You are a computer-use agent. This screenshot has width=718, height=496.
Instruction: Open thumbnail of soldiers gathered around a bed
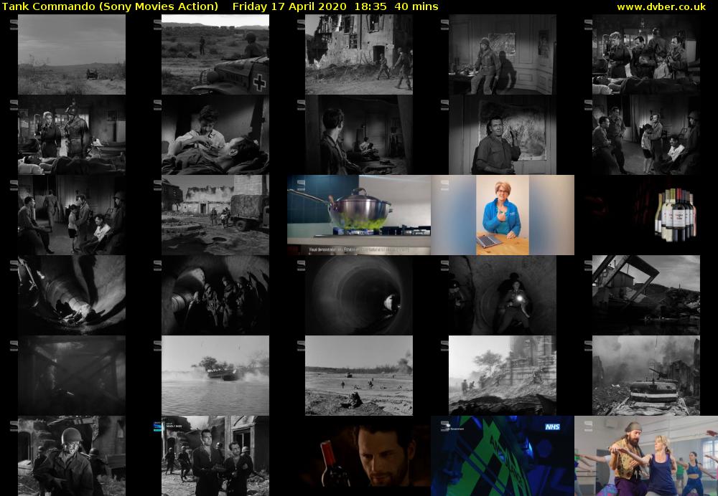pos(645,54)
